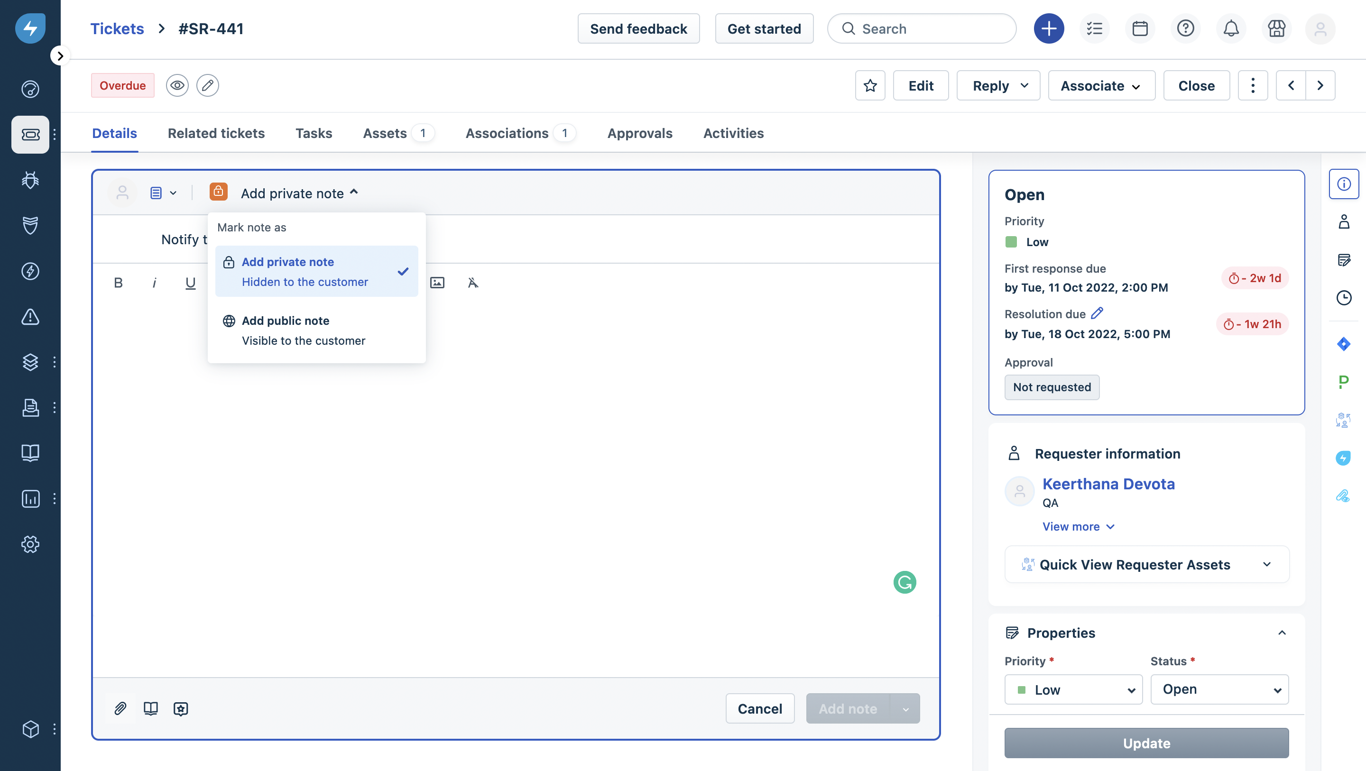The width and height of the screenshot is (1366, 771).
Task: Open the Add note split dropdown arrow
Action: click(906, 708)
